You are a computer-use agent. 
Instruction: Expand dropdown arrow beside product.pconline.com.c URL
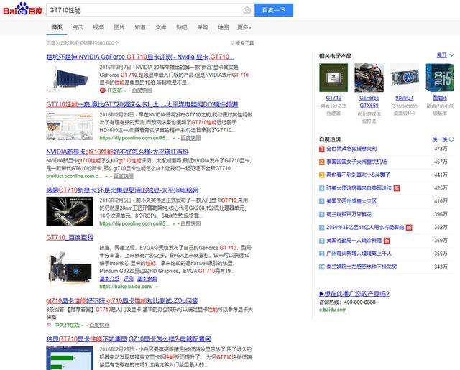pyautogui.click(x=106, y=177)
